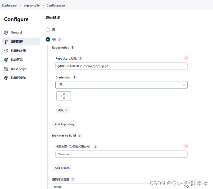Screen dimensions: 213x189
Task: Click the 构建后操作 package icon
Action: pyautogui.click(x=6, y=78)
